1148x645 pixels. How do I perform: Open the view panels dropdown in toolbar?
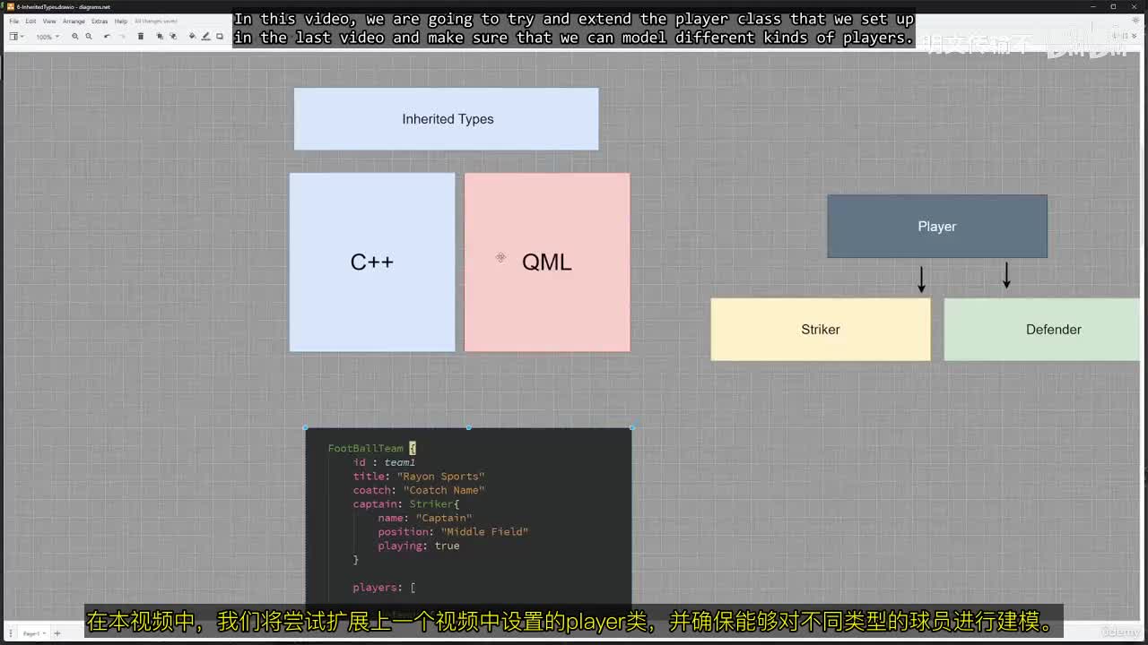pos(16,37)
